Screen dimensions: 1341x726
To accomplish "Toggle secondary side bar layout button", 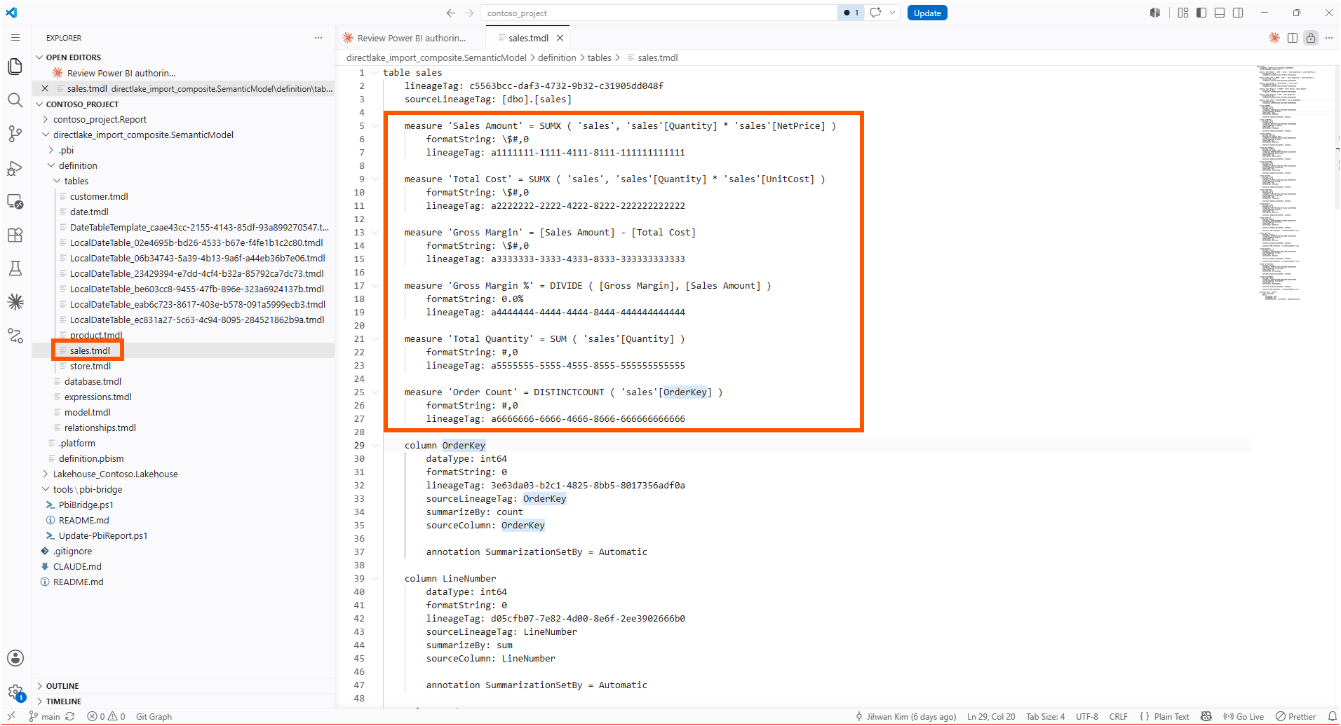I will (x=1238, y=13).
